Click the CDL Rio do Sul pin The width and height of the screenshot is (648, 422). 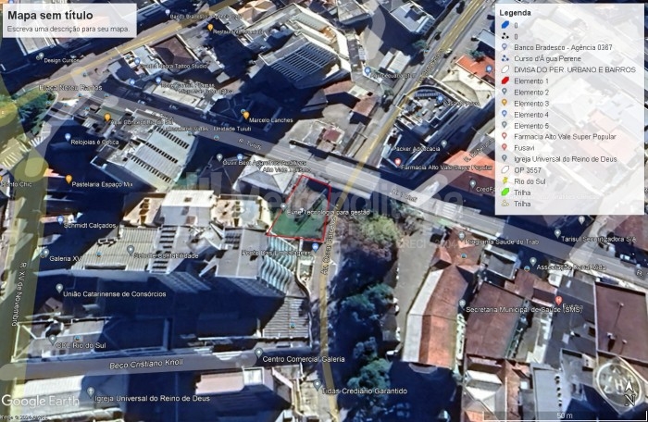pos(52,340)
